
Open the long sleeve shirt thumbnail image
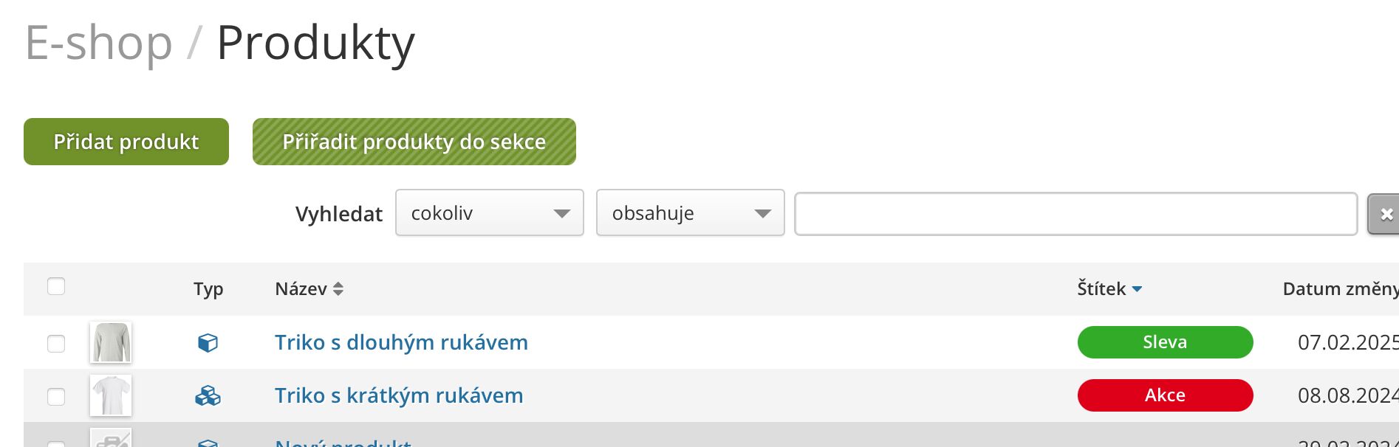click(111, 343)
